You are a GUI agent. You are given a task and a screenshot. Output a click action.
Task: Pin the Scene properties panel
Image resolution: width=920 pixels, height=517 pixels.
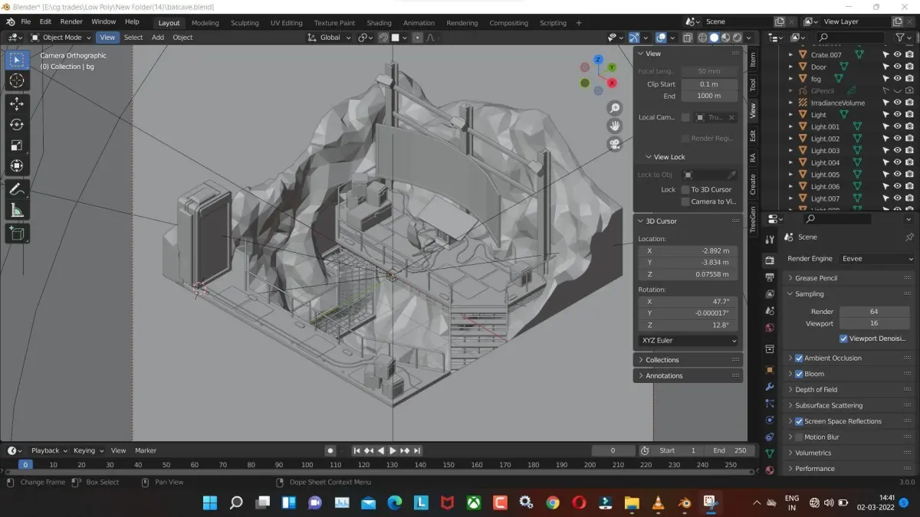pyautogui.click(x=909, y=237)
